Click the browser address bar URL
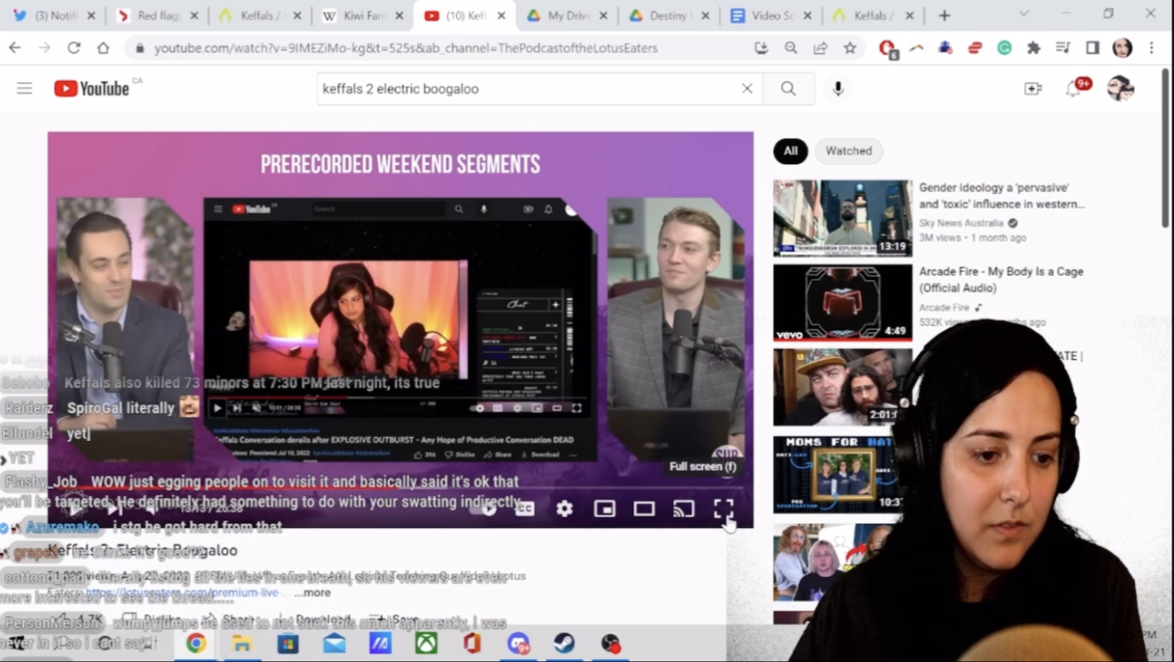Image resolution: width=1174 pixels, height=662 pixels. (405, 48)
